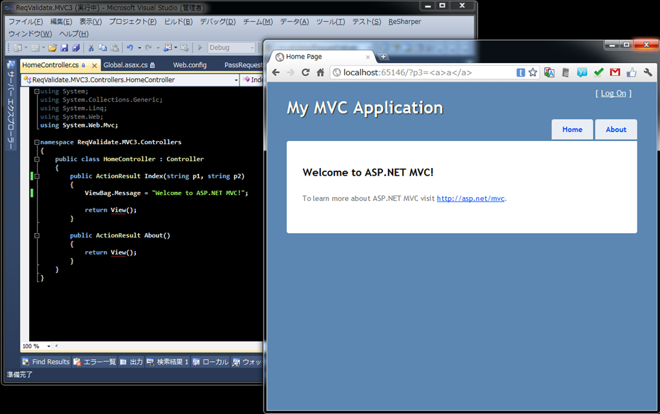Open Chrome wrench settings menu
The height and width of the screenshot is (414, 660).
[x=648, y=72]
